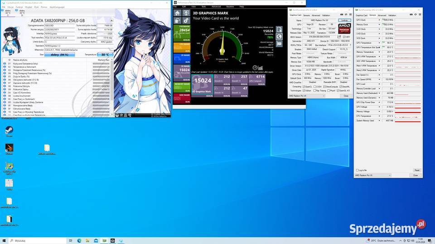Open the Memory Temperature sensor dropdown
435x244 pixels.
[379, 52]
